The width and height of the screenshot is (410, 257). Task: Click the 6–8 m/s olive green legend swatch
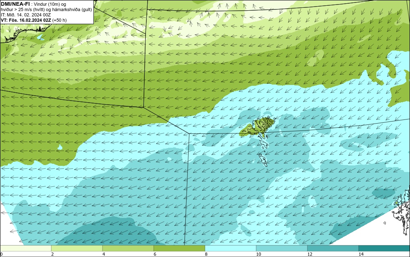pyautogui.click(x=180, y=248)
